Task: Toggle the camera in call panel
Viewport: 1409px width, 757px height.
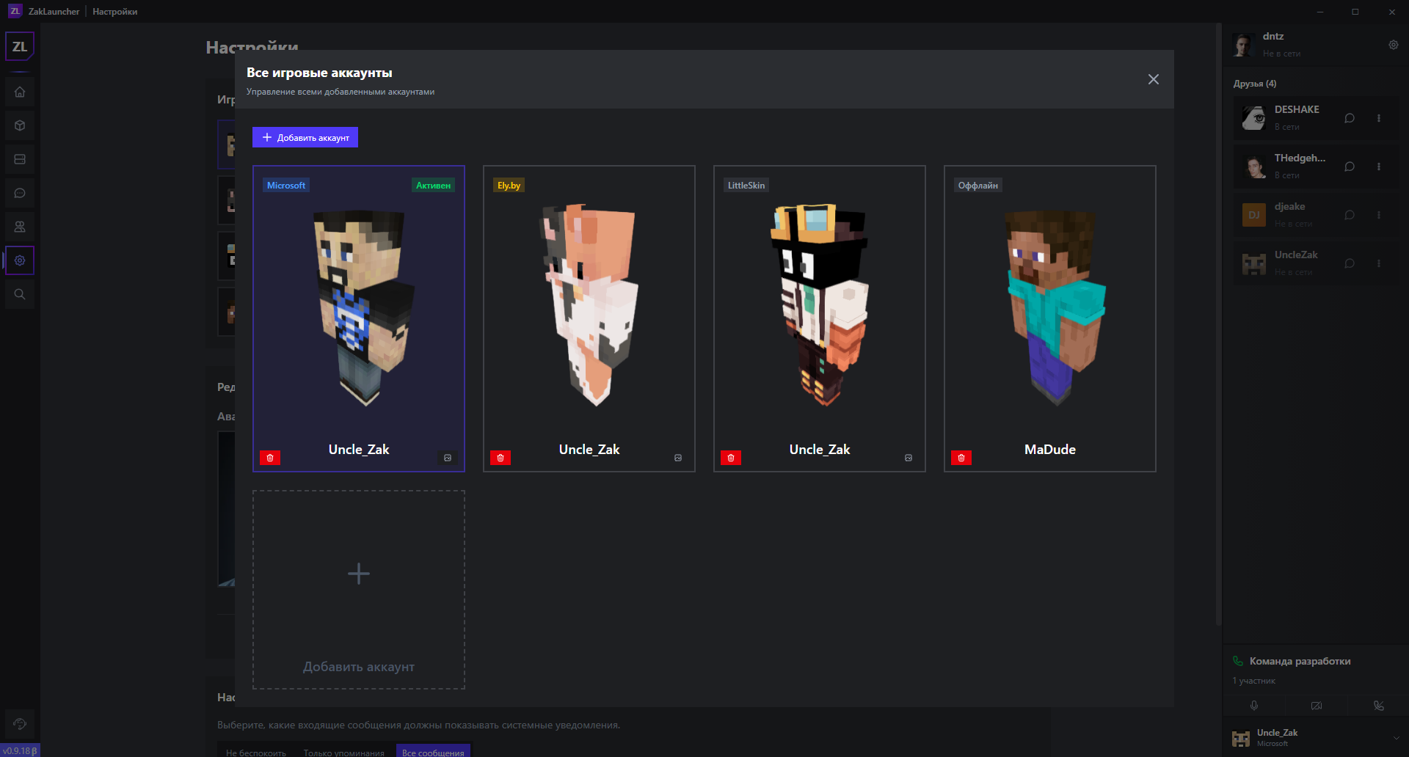Action: point(1317,706)
